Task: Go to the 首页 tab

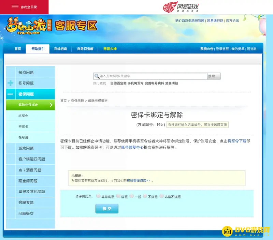Action: [18, 49]
